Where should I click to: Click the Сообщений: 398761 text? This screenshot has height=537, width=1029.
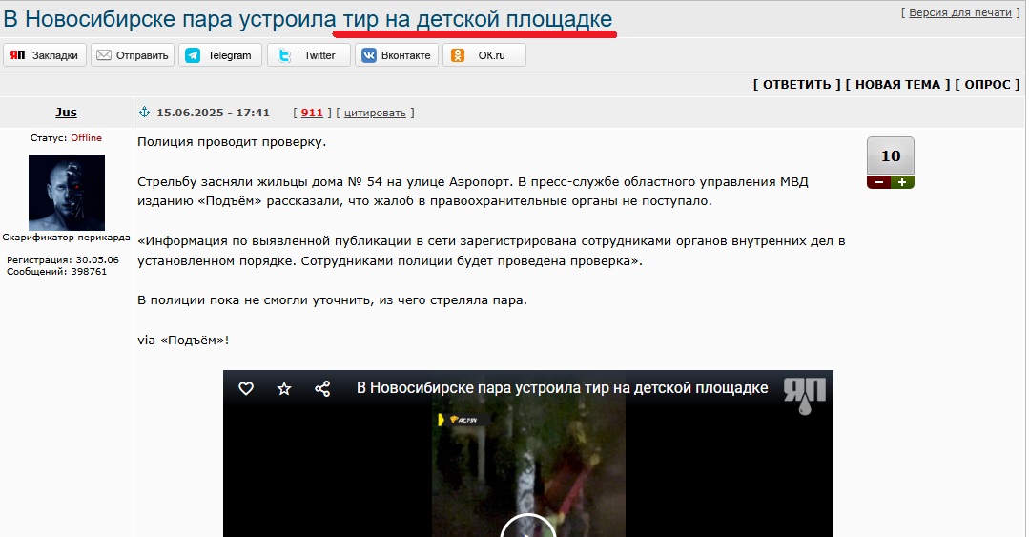[x=56, y=271]
